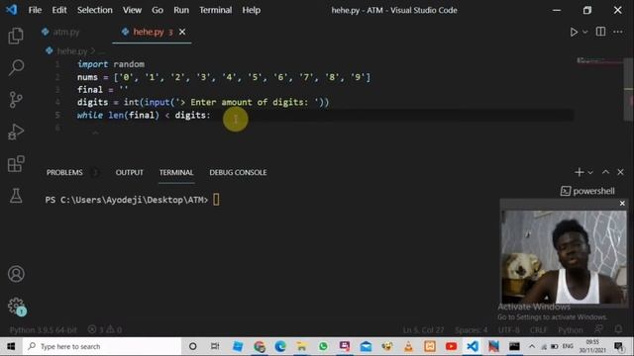Close the terminal panel
This screenshot has height=356, width=634.
[x=620, y=172]
